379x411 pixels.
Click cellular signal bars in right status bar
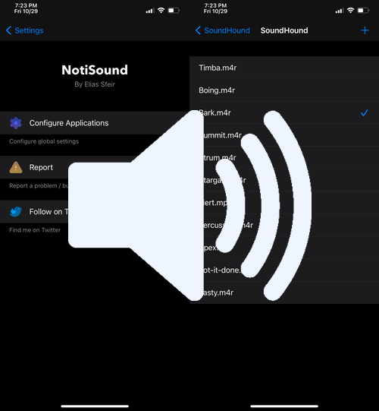[340, 11]
